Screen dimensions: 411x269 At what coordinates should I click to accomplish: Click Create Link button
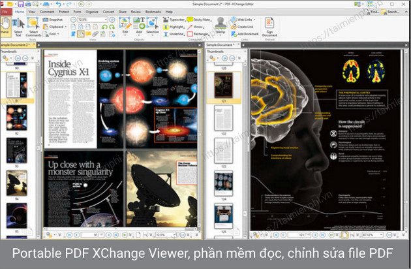tap(242, 27)
